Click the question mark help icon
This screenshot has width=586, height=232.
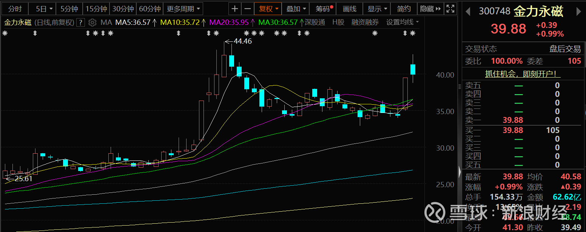coord(80,23)
